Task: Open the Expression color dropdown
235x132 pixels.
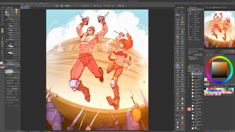Action: (193, 59)
